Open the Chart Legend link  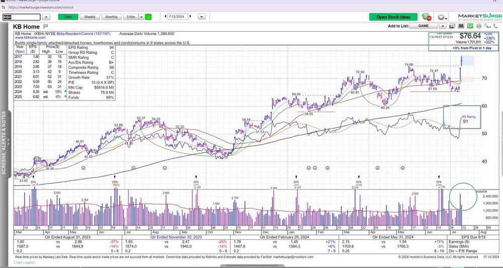25,262
